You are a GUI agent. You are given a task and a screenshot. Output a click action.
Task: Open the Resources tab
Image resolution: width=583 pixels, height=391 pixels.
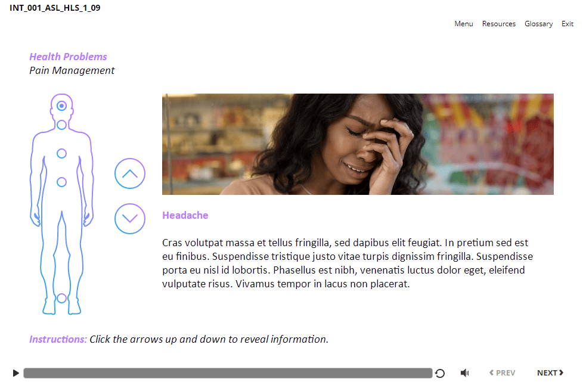[499, 24]
